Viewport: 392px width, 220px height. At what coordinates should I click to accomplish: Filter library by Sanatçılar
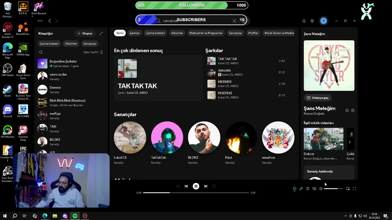tap(90, 44)
